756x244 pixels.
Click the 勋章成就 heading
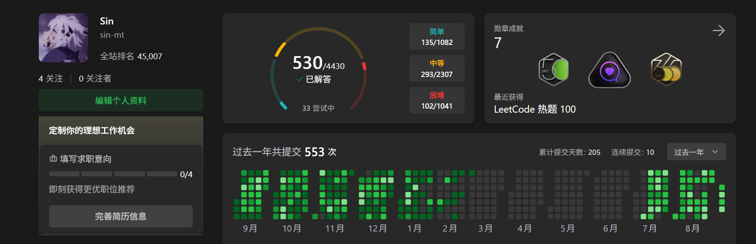coord(509,28)
